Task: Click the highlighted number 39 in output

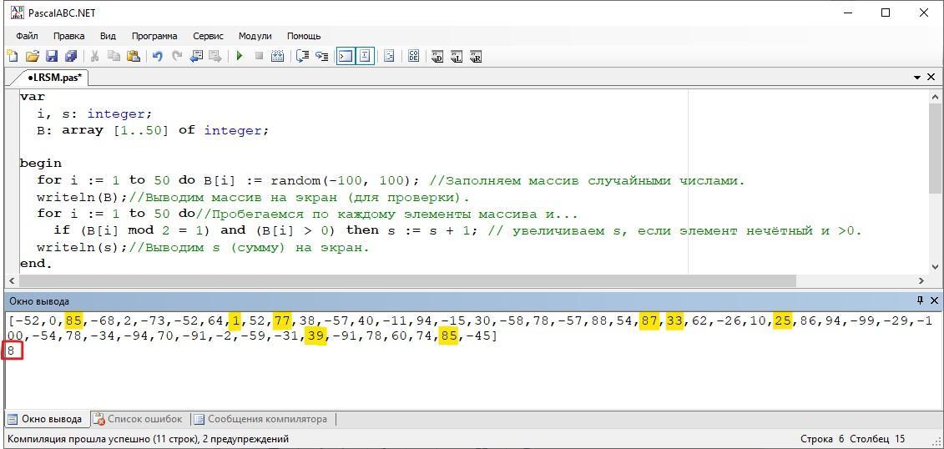Action: pyautogui.click(x=316, y=337)
